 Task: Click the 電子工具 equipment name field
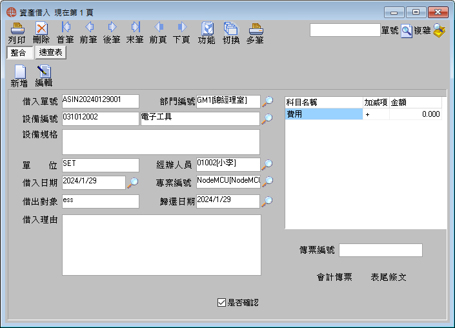click(200, 119)
